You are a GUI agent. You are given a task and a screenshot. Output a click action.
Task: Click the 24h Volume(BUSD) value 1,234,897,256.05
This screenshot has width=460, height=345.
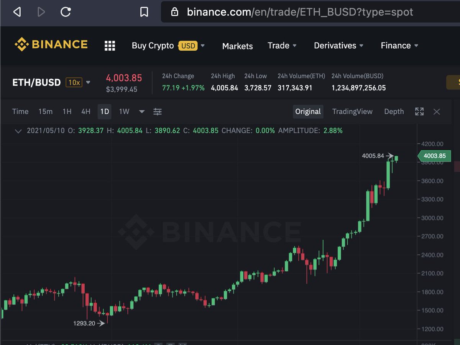point(358,88)
